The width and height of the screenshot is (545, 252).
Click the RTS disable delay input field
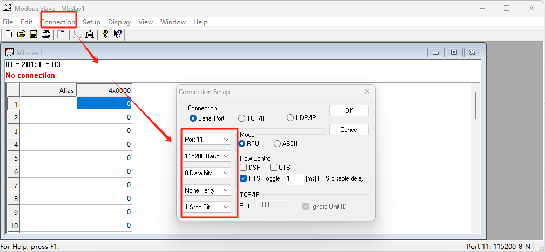[294, 179]
